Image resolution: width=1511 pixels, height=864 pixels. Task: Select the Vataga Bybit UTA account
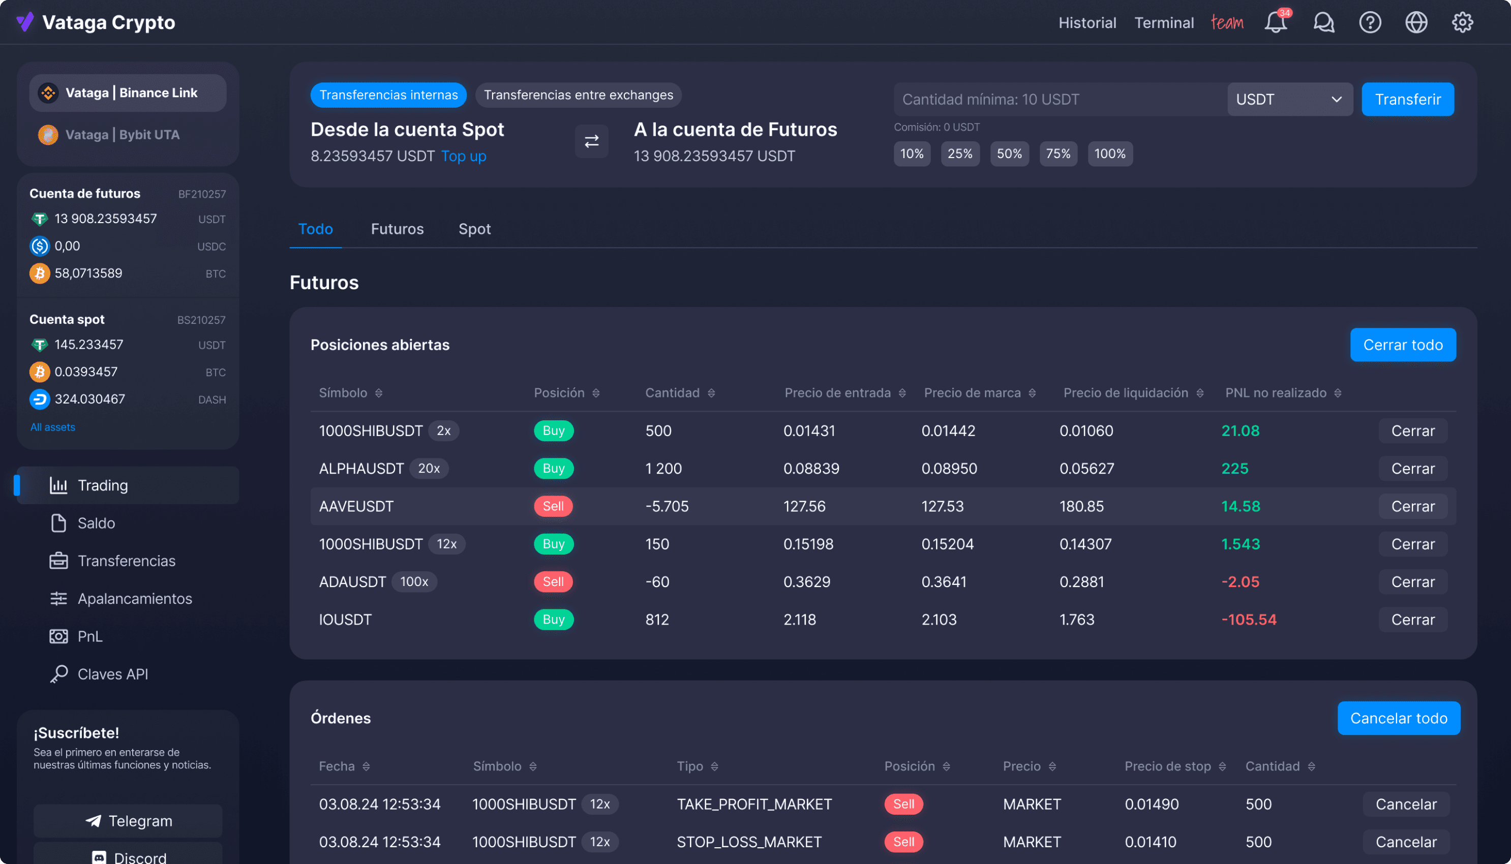[x=122, y=135]
